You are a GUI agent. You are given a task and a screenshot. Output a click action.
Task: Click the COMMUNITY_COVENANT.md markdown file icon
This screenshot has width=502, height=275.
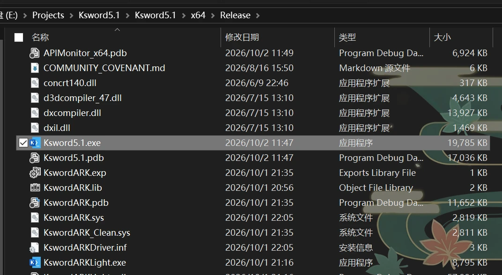point(35,68)
